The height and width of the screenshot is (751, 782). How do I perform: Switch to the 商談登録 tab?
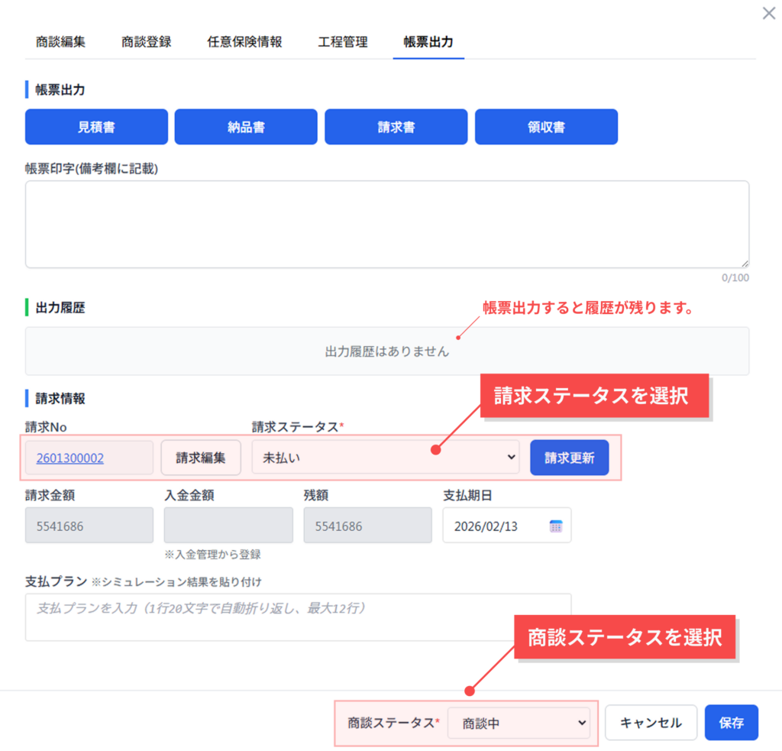[x=146, y=42]
